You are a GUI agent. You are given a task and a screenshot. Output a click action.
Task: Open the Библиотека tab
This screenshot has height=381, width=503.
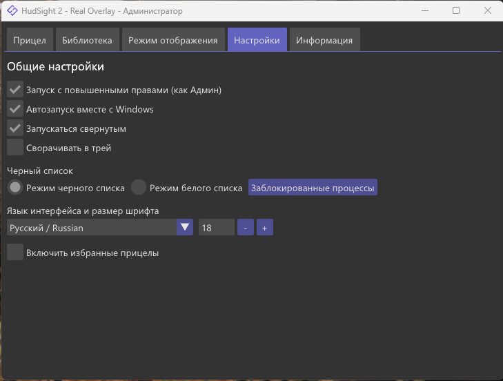[87, 40]
